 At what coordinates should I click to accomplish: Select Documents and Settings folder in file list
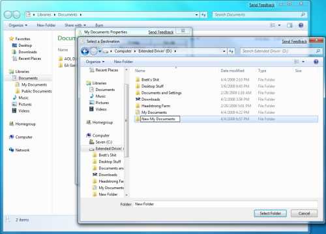[161, 93]
